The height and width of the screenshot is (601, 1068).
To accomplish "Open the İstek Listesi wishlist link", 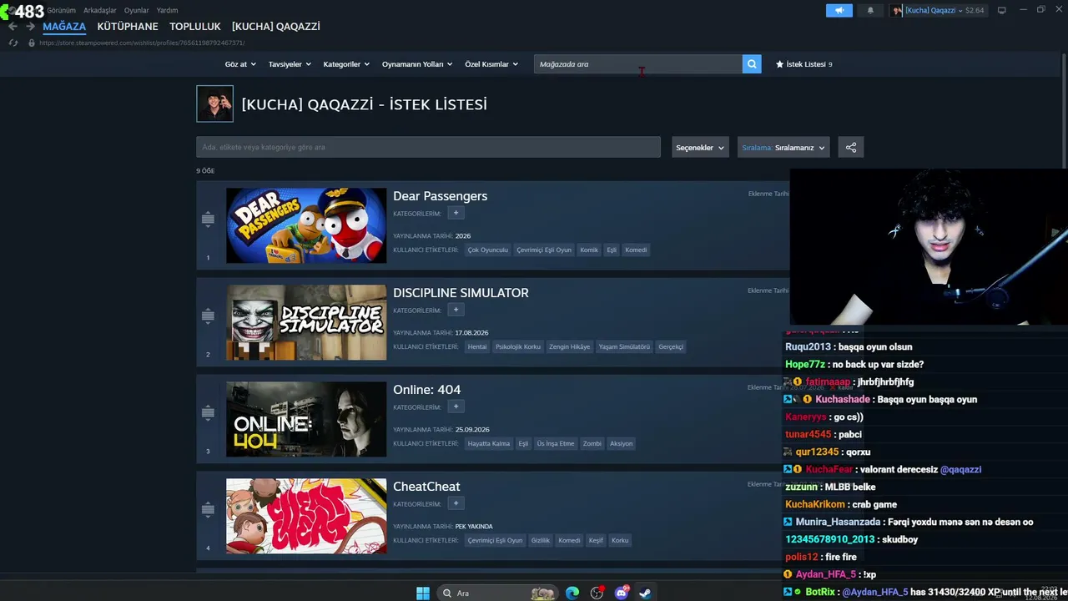I will (804, 64).
